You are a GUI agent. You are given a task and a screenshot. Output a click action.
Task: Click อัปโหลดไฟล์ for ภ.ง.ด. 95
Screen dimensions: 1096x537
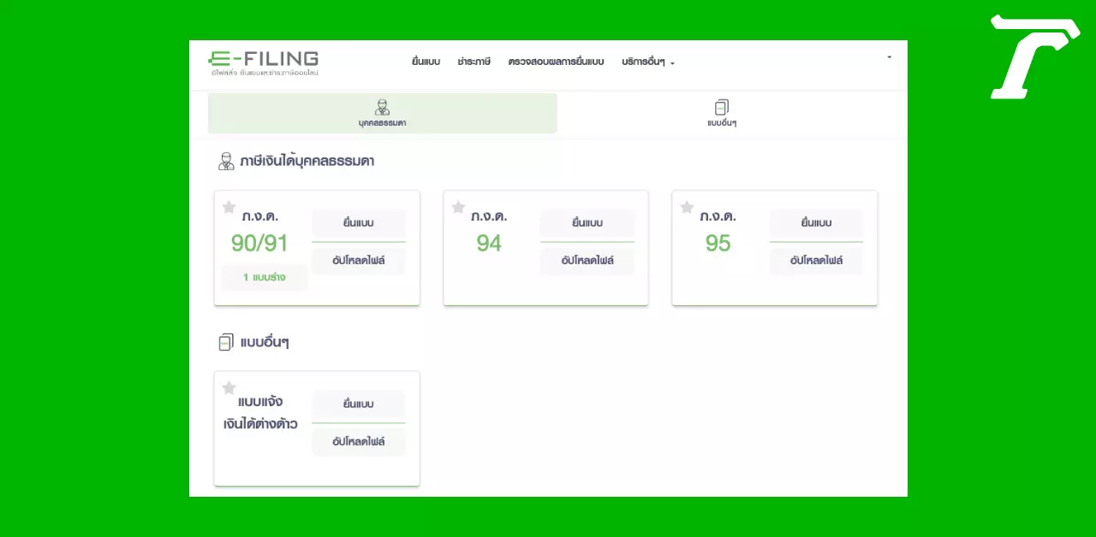tap(816, 261)
